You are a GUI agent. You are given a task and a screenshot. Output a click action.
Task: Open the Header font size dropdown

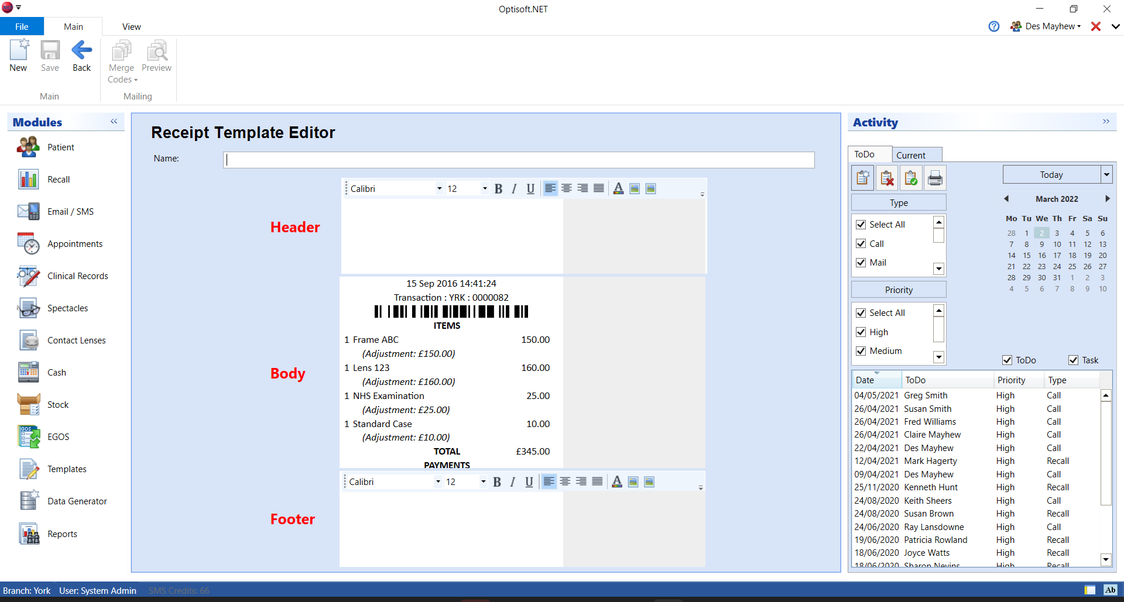pyautogui.click(x=484, y=188)
